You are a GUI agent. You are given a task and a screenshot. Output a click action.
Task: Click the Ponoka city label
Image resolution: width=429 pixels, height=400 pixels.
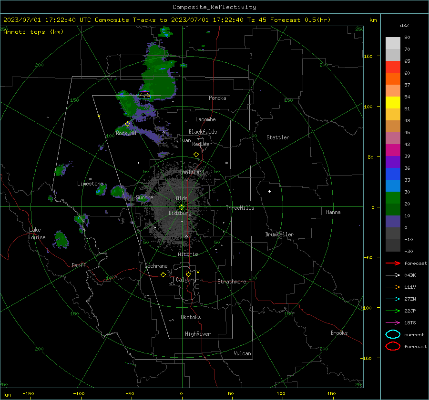click(217, 98)
